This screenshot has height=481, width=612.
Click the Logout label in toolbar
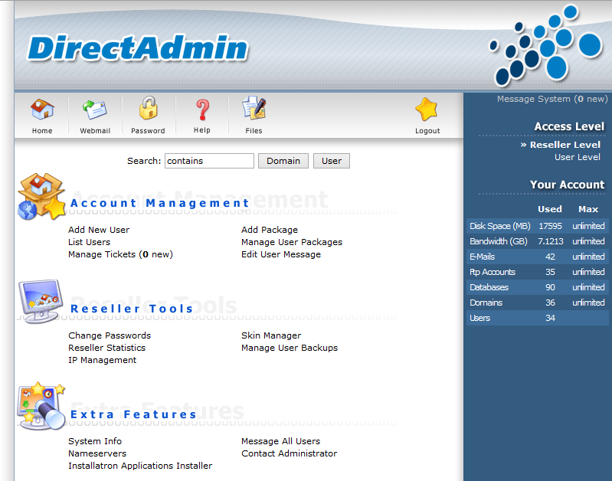(x=427, y=131)
